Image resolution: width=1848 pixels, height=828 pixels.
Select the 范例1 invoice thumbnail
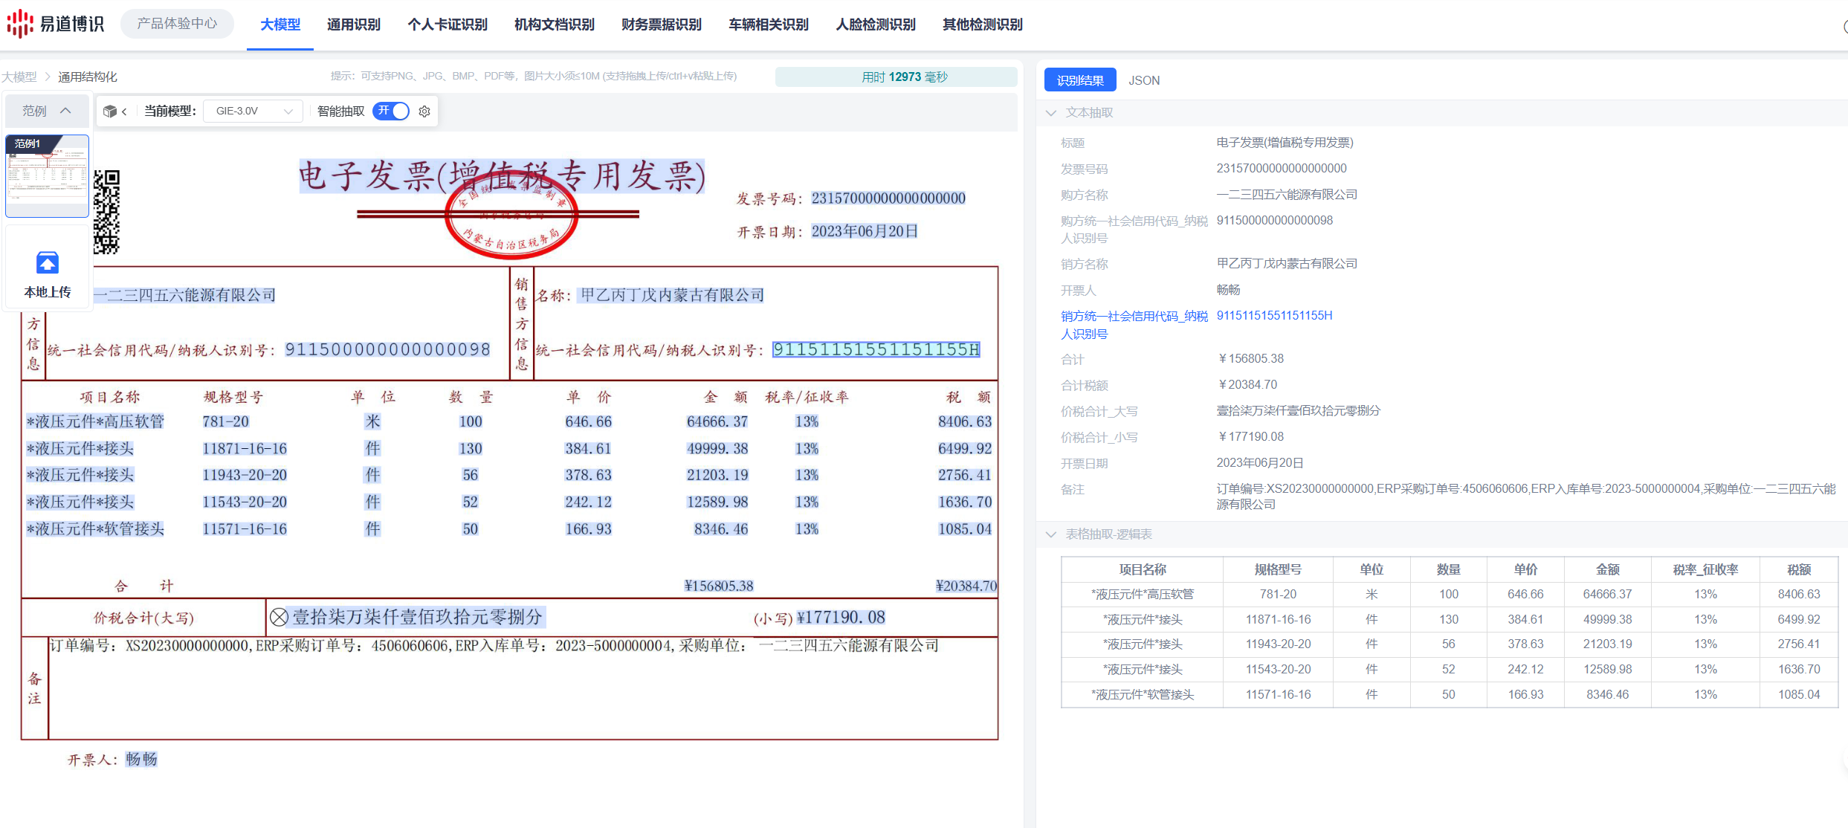click(47, 176)
